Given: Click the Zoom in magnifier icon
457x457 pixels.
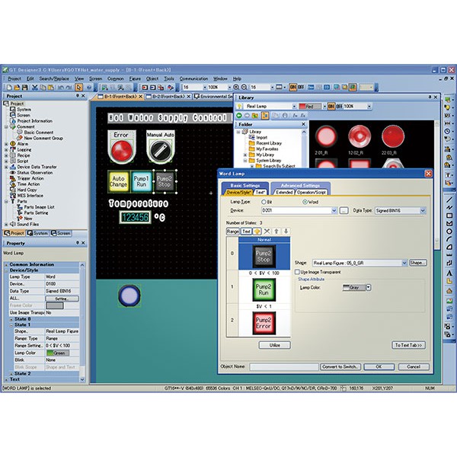Looking at the screenshot, I should pyautogui.click(x=236, y=87).
